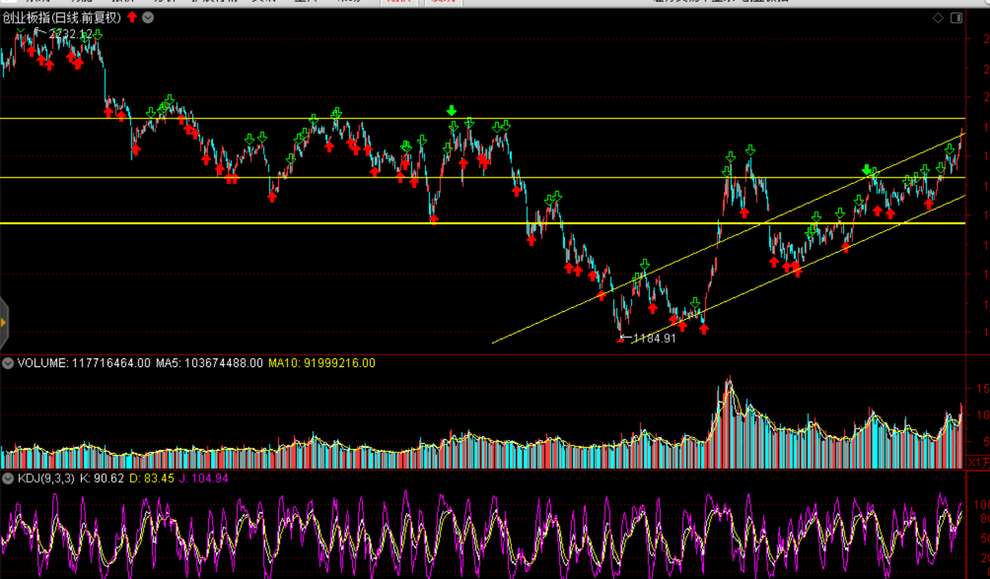The width and height of the screenshot is (990, 579).
Task: Click the 创业板指(日线.前复权) chart title
Action: (62, 18)
